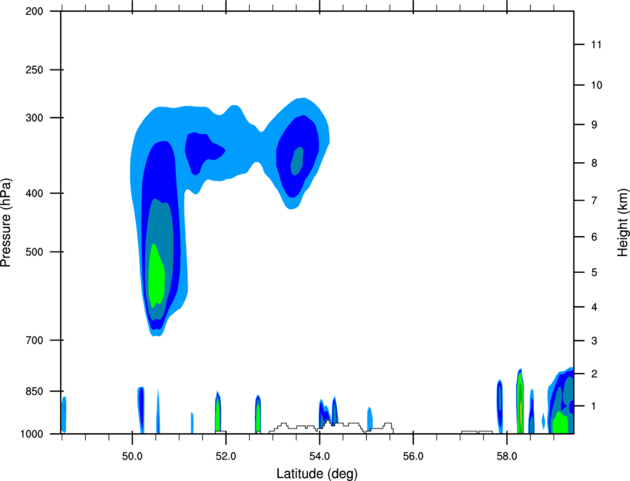This screenshot has height=481, width=630.
Task: Click the 5 km height label
Action: (x=594, y=272)
